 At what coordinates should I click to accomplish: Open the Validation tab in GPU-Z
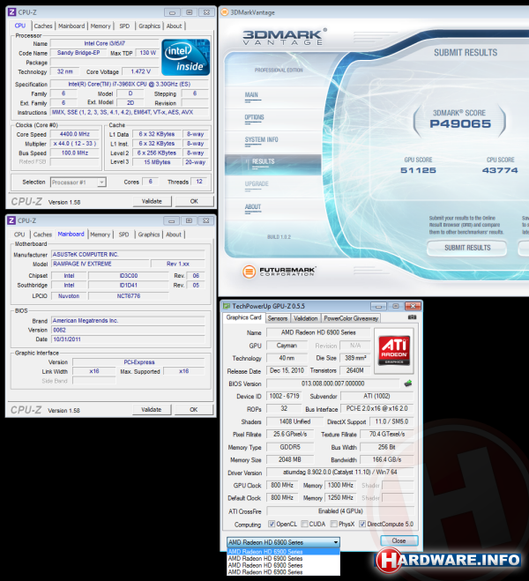[306, 318]
